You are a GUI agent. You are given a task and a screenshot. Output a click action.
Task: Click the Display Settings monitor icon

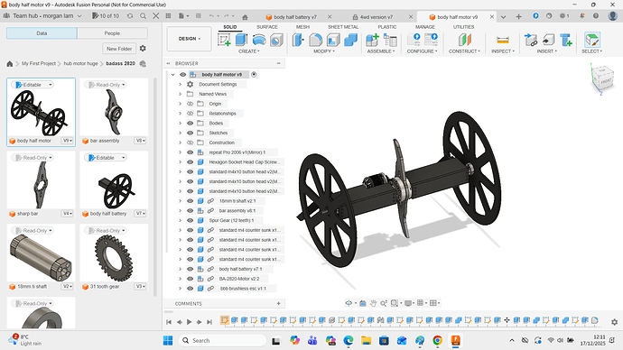tap(407, 303)
